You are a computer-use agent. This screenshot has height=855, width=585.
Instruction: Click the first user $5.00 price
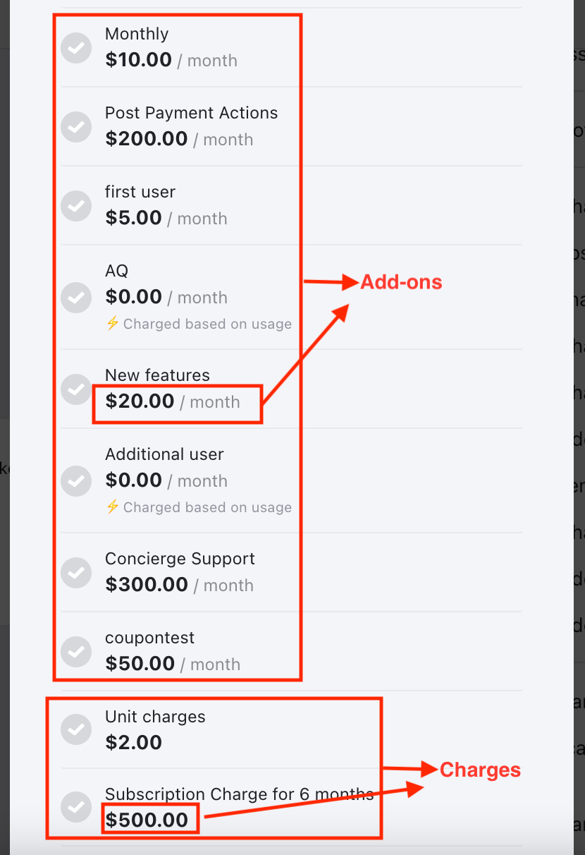(x=134, y=218)
